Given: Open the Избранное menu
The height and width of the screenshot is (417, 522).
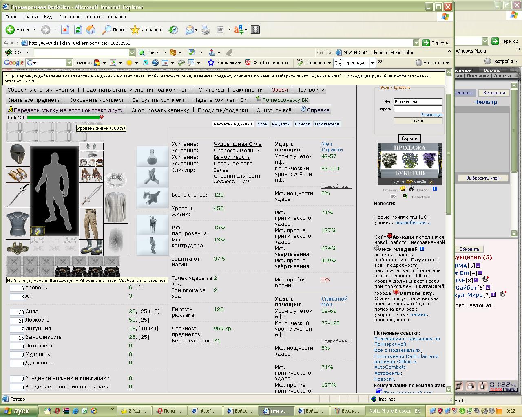Looking at the screenshot, I should coord(69,17).
